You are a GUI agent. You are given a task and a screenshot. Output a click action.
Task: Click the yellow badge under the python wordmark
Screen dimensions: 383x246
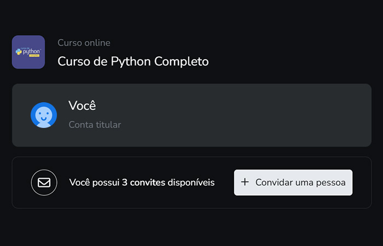34,56
